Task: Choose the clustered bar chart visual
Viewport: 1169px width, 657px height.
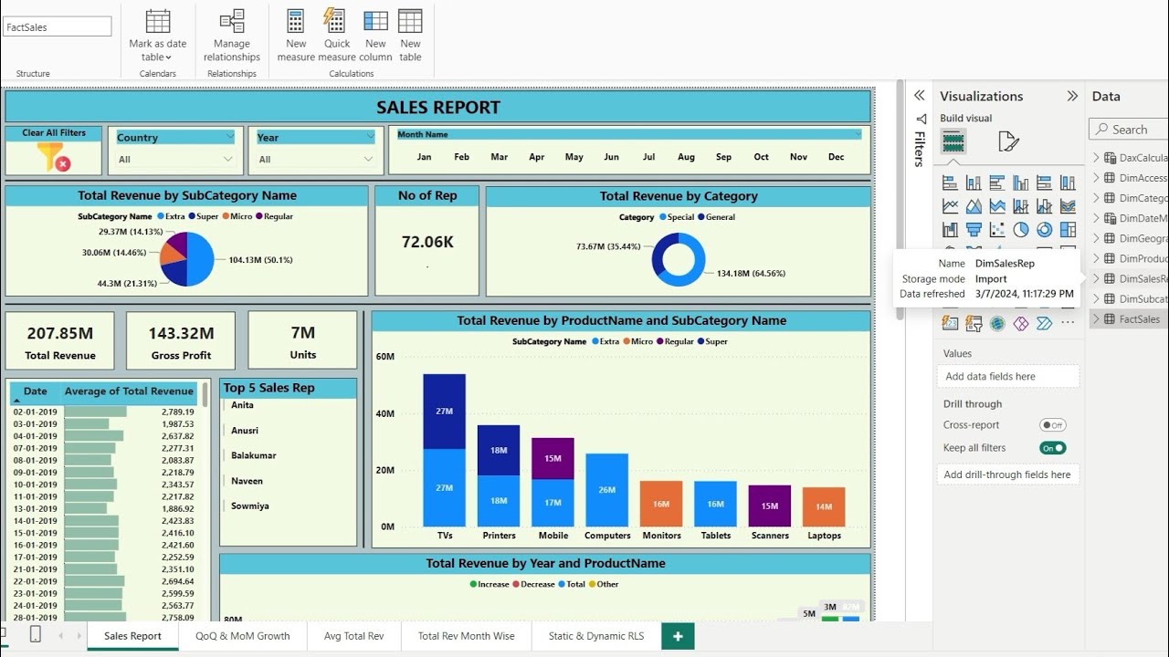Action: point(997,183)
